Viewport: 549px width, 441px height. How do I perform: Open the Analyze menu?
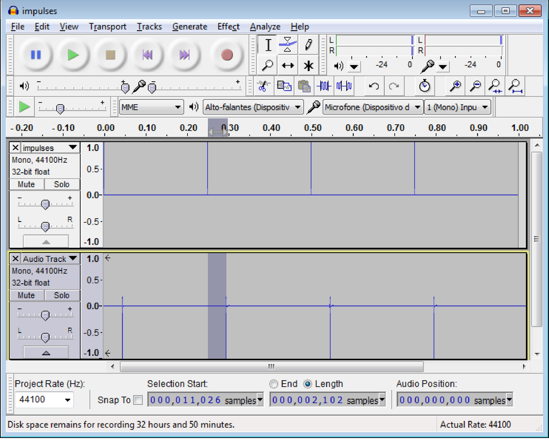265,27
